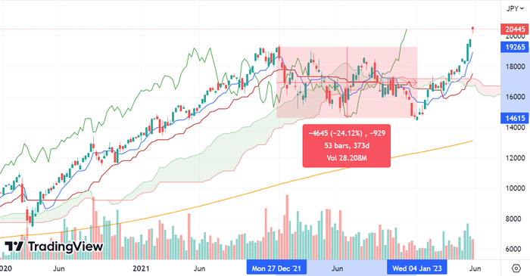530x276 pixels.
Task: Click the 14615 blue price label
Action: point(514,118)
